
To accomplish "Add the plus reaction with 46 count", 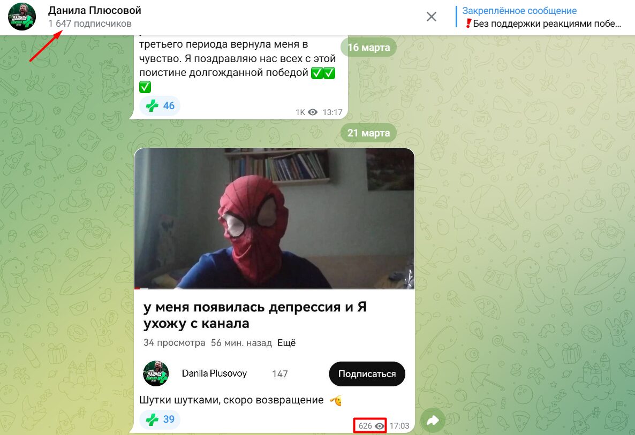I will point(160,105).
